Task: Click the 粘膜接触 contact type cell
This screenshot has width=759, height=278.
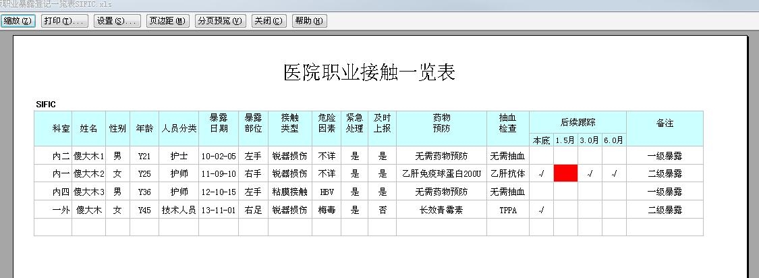Action: pos(289,192)
